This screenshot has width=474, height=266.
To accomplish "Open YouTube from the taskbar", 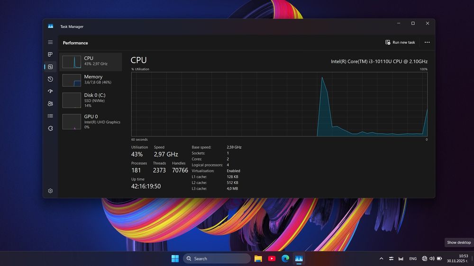I will coord(272,258).
